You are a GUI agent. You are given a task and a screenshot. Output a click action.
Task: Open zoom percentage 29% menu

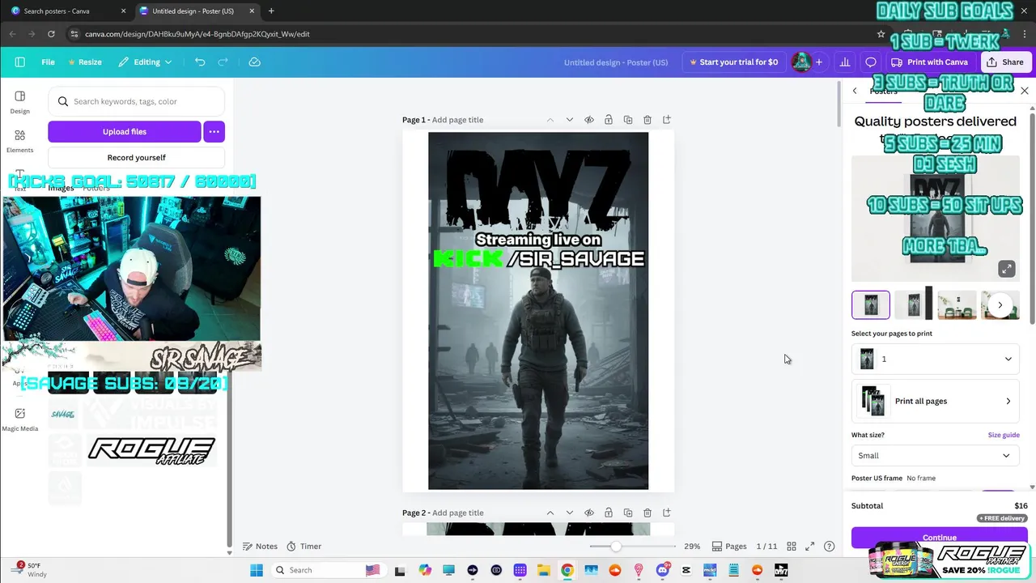(692, 547)
